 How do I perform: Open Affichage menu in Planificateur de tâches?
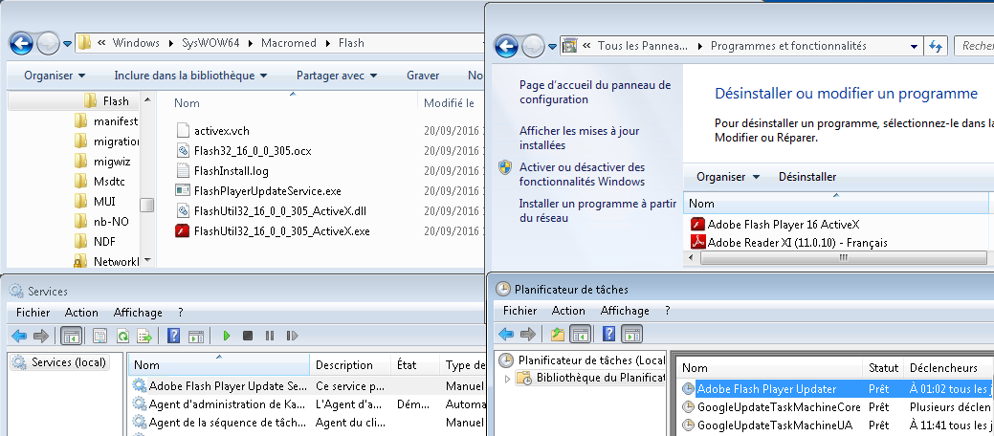tap(625, 311)
